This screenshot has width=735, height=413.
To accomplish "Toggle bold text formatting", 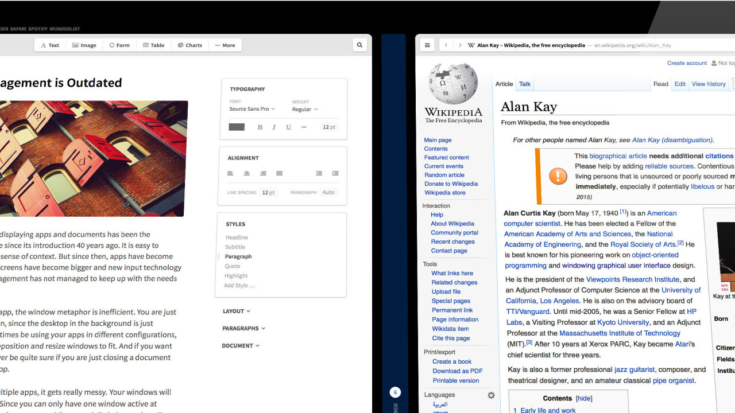I will pos(260,127).
